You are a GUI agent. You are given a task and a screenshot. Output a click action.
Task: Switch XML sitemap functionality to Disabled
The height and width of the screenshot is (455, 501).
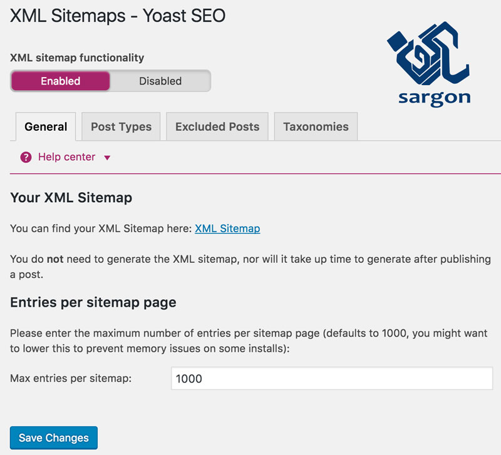pyautogui.click(x=160, y=81)
